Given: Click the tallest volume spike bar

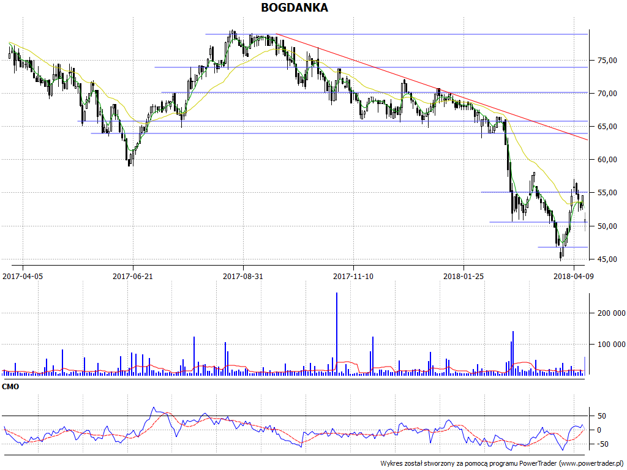Looking at the screenshot, I should click(x=337, y=334).
